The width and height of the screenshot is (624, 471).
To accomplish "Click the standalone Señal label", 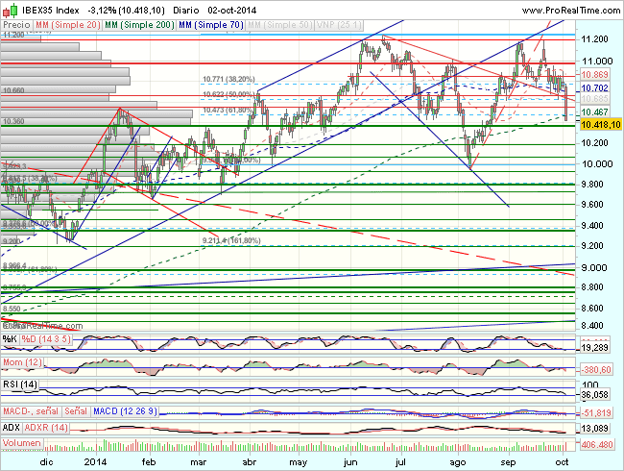I will point(76,410).
